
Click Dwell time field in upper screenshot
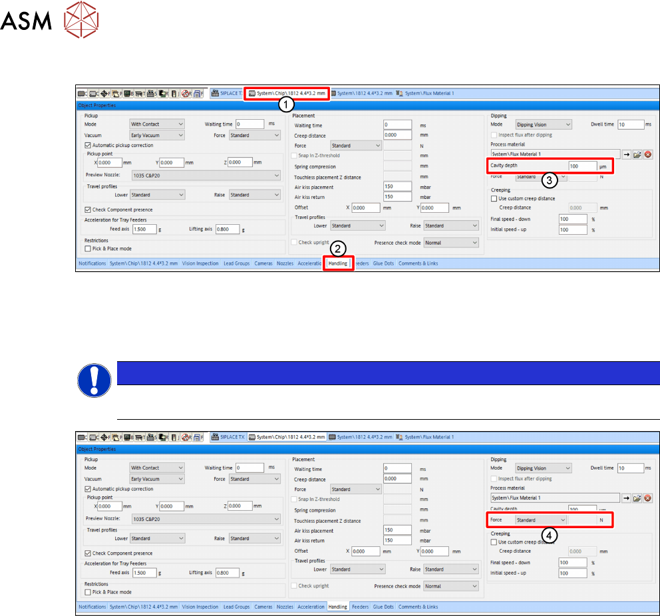tap(631, 124)
